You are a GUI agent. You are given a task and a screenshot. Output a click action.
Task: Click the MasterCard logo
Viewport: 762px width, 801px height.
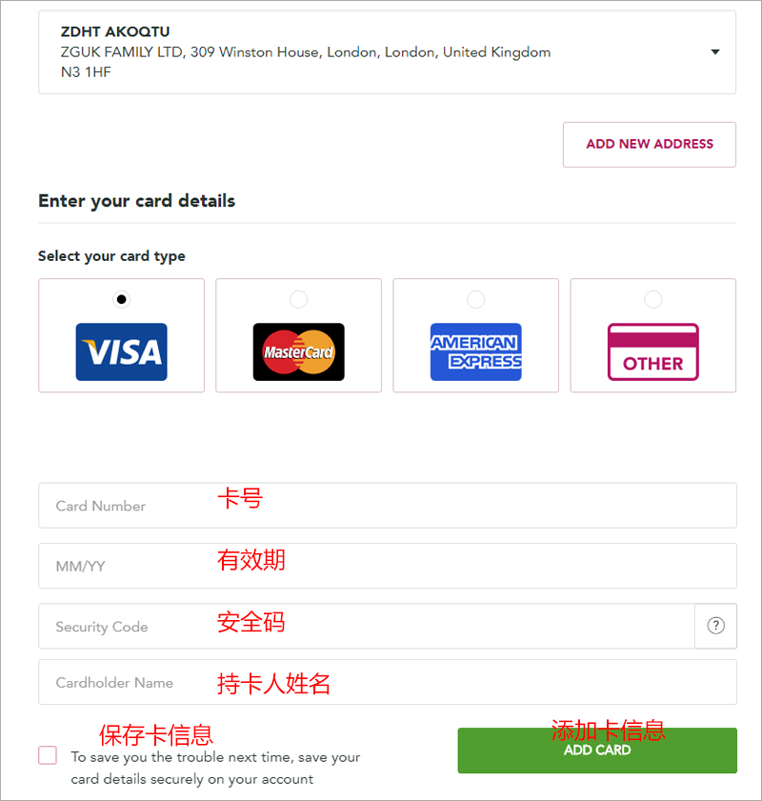(299, 351)
